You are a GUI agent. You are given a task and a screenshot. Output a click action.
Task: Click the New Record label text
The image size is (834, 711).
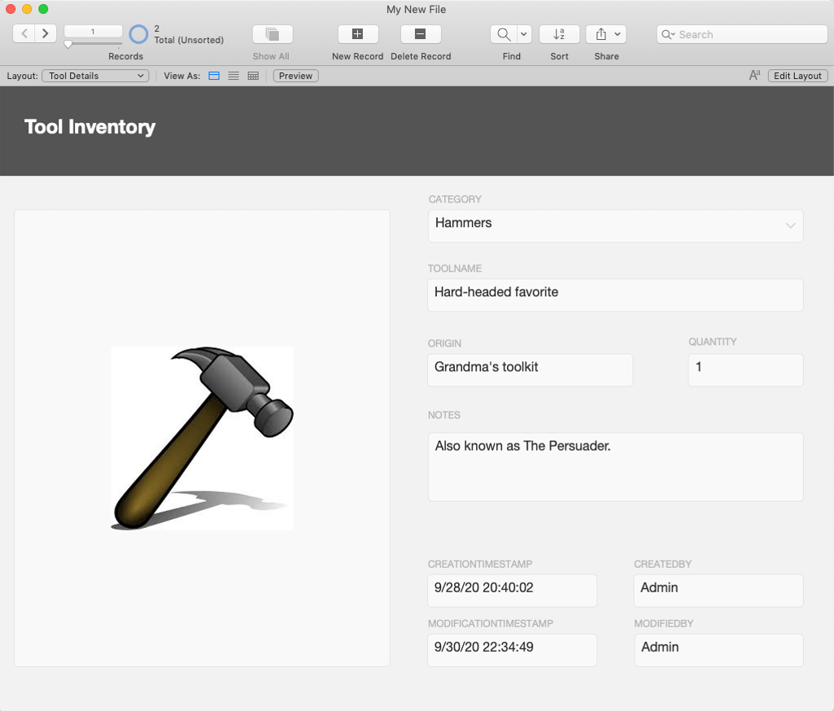pos(357,56)
